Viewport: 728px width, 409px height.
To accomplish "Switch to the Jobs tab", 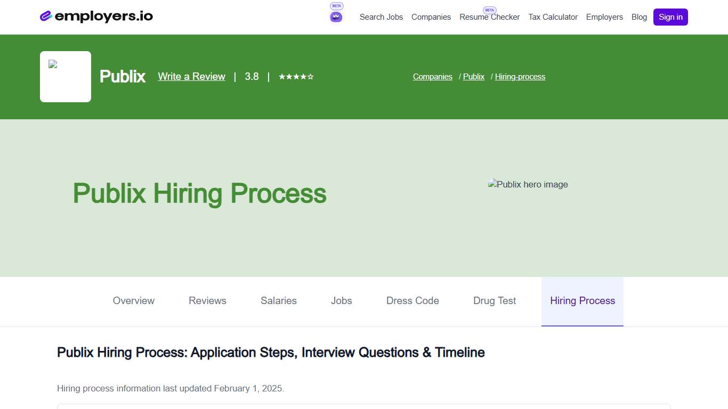I will coord(341,301).
